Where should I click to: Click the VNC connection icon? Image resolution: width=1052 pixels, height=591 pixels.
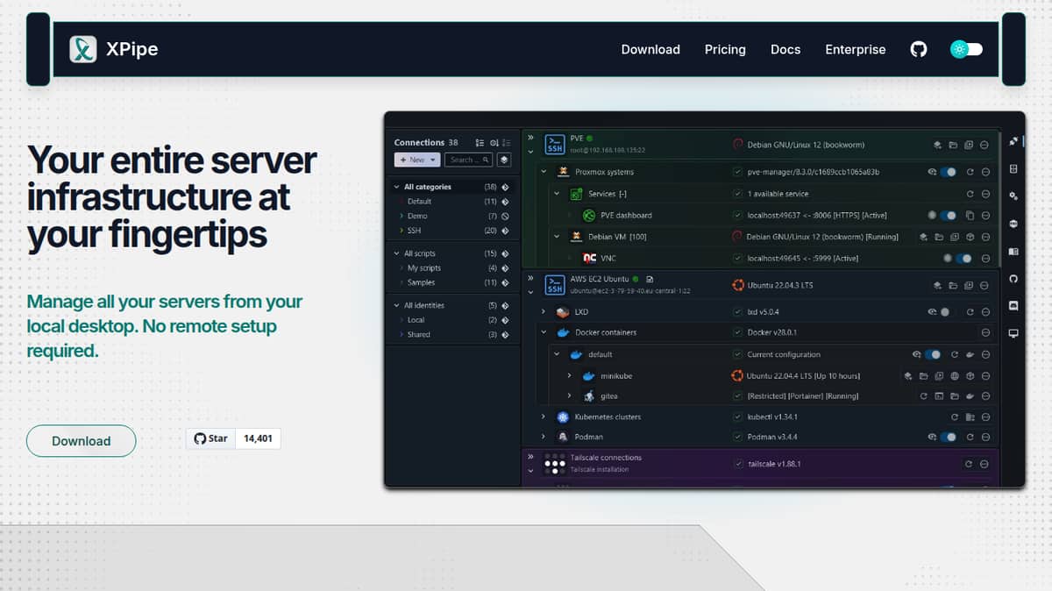click(590, 258)
